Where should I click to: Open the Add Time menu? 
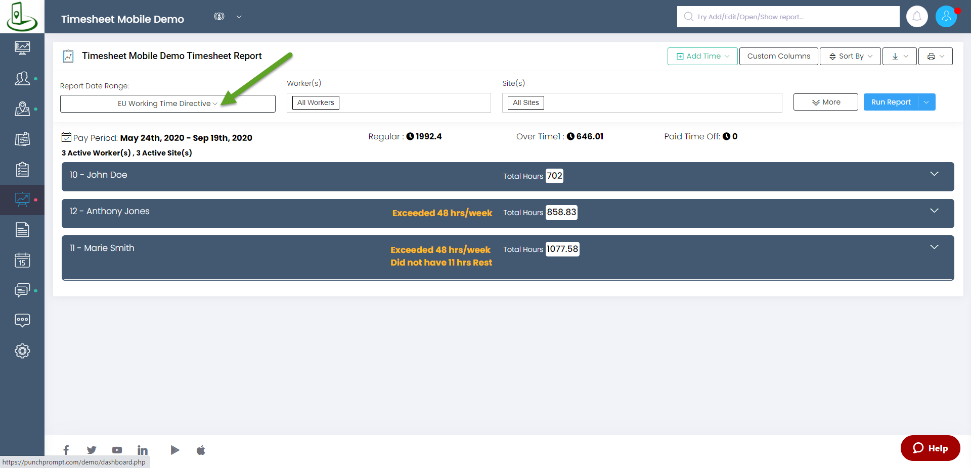[702, 56]
